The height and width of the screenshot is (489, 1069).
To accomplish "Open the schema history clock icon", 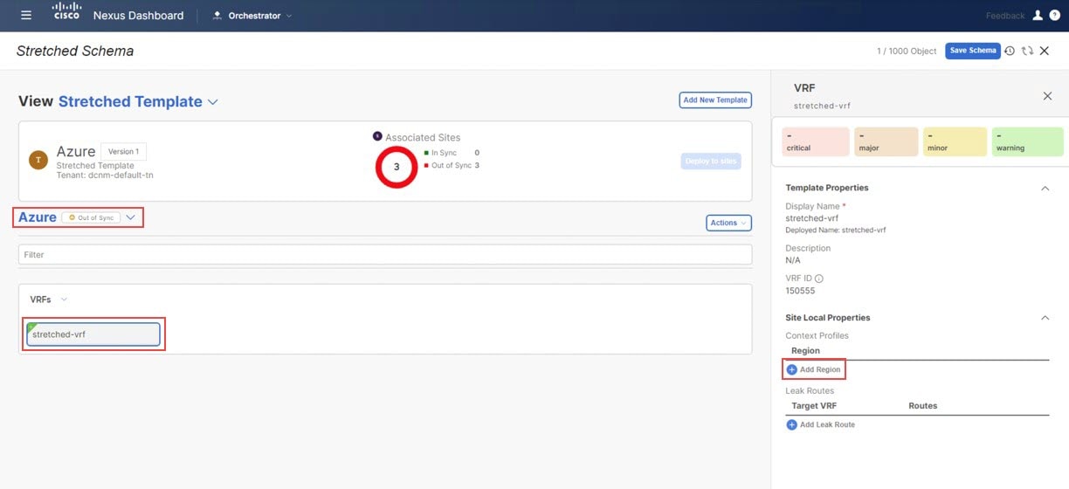I will click(1010, 52).
